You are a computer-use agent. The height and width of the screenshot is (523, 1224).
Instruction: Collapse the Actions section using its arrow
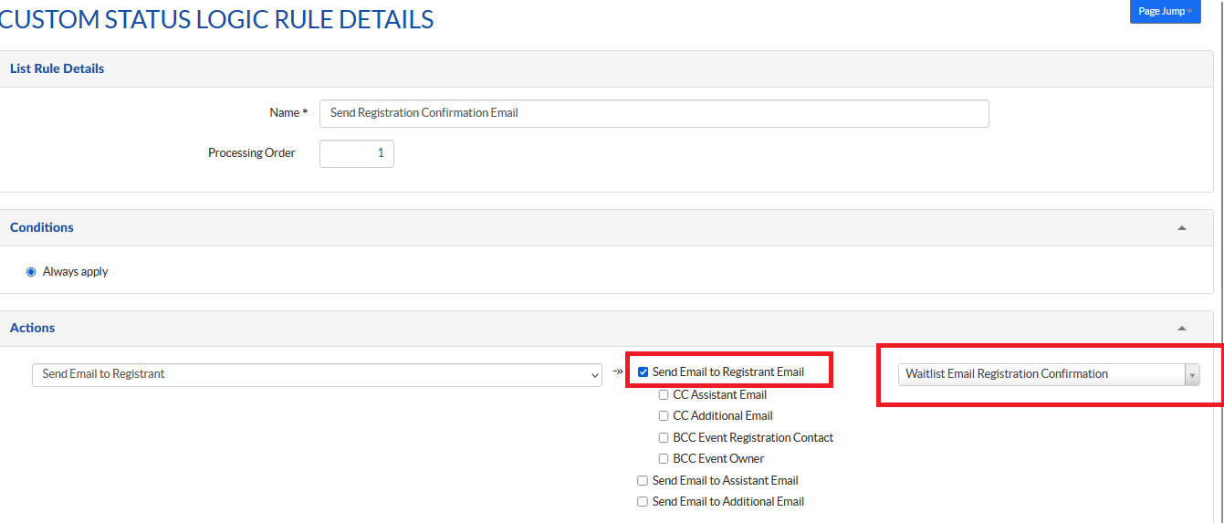point(1182,329)
